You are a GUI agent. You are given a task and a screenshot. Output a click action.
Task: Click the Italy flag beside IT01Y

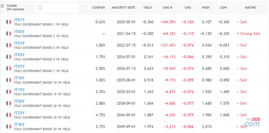click(x=9, y=22)
